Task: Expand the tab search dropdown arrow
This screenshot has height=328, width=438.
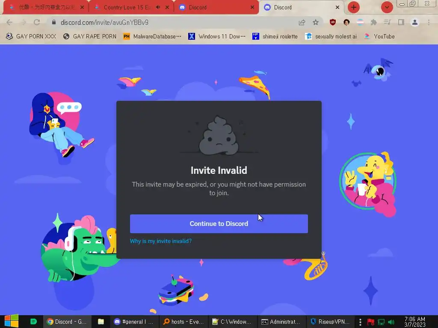Action: [387, 7]
